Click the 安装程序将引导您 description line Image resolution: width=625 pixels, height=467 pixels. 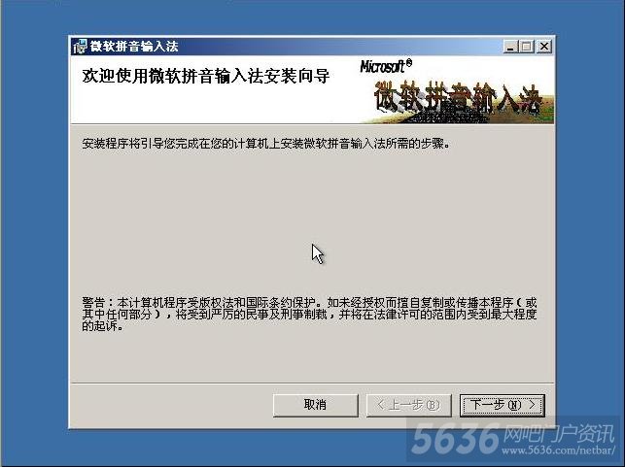(x=266, y=144)
